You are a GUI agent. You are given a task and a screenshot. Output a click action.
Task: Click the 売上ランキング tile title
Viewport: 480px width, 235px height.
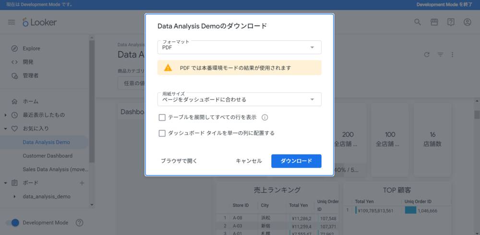[277, 190]
